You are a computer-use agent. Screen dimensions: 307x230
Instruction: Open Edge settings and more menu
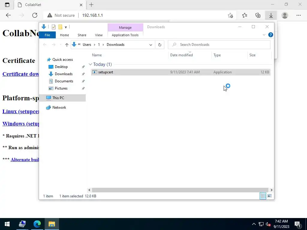(298, 15)
